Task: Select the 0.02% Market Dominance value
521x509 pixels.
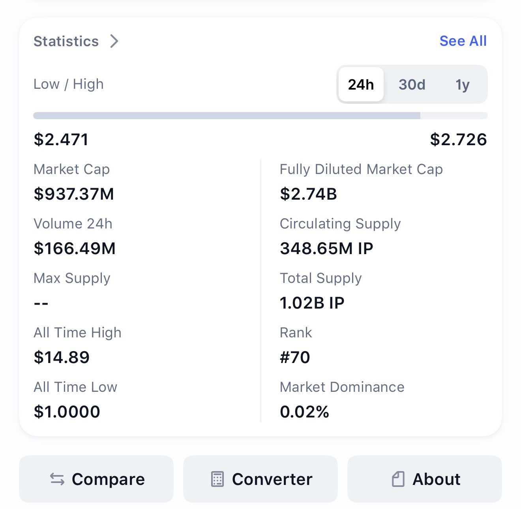Action: pos(304,412)
